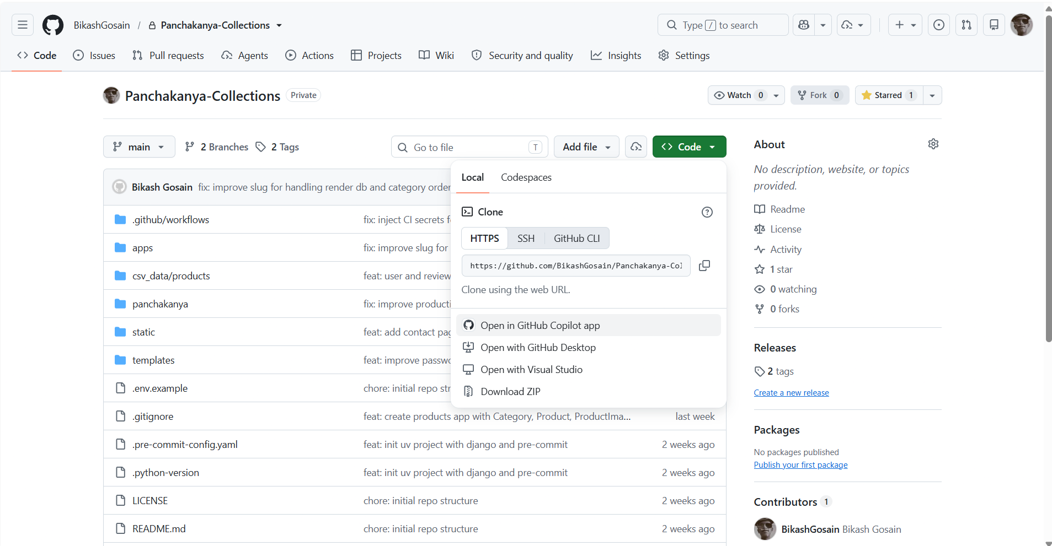
Task: Open the Watch notifications dropdown
Action: click(746, 95)
